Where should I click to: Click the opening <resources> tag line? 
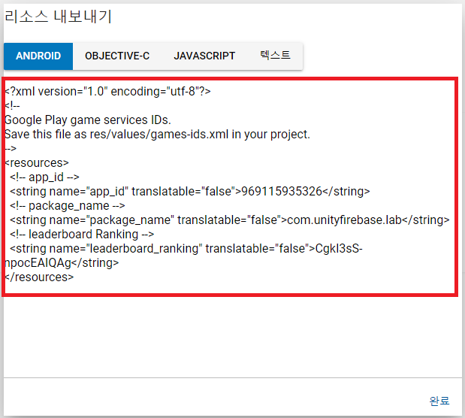tap(37, 162)
